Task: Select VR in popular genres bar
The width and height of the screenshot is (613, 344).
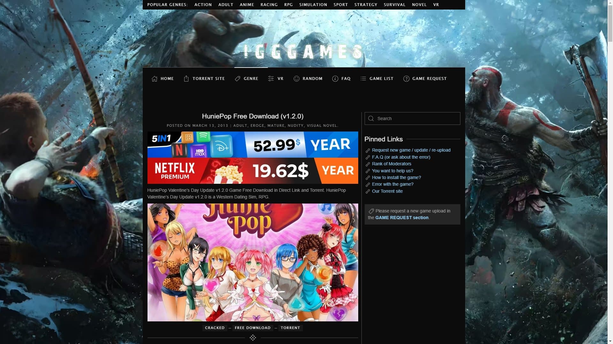Action: click(436, 5)
